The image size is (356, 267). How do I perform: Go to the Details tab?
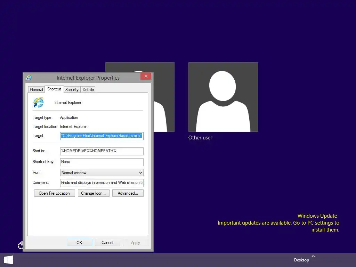tap(88, 90)
